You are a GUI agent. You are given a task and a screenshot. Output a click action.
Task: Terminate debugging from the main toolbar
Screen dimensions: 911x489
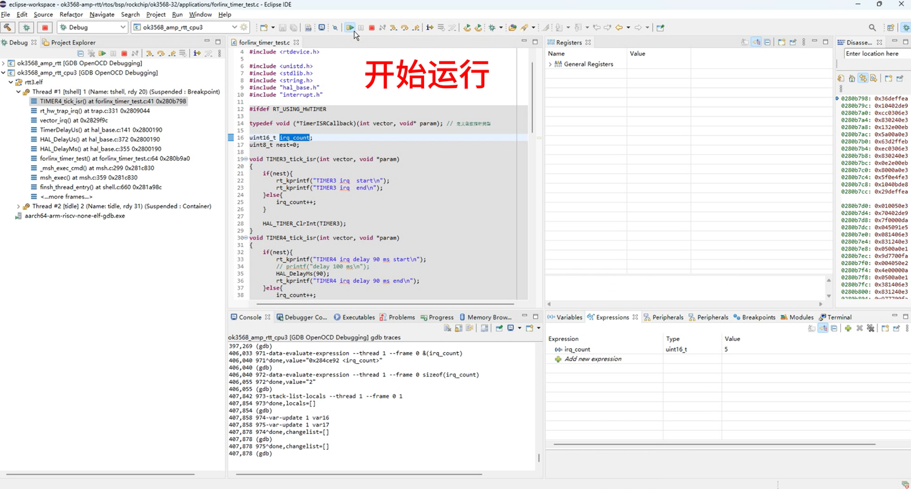click(x=371, y=28)
